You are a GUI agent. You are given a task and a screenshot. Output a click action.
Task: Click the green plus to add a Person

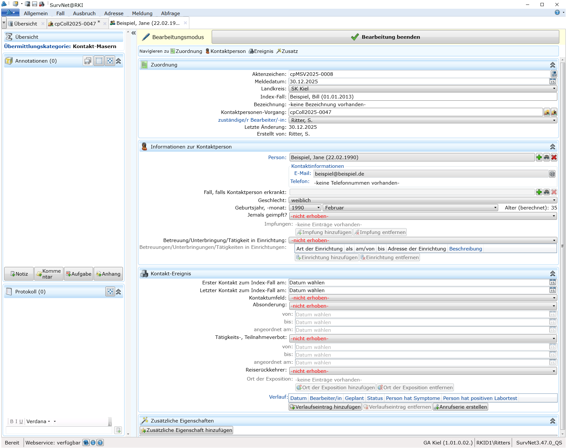[x=539, y=158]
